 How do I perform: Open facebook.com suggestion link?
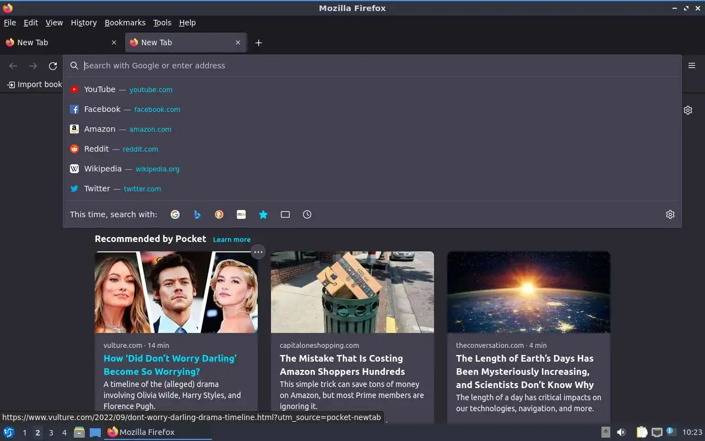[x=157, y=109]
